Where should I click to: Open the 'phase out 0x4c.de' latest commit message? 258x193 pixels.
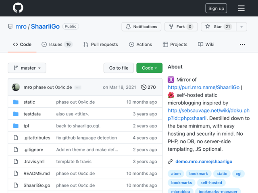(x=52, y=87)
